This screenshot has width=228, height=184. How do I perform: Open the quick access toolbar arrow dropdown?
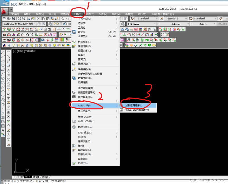coord(11,10)
